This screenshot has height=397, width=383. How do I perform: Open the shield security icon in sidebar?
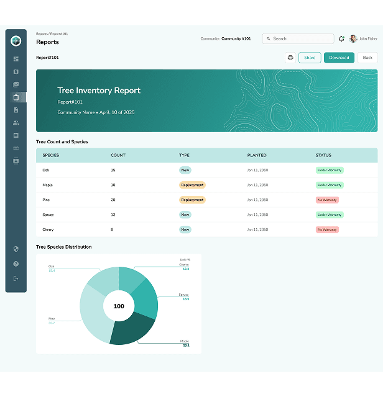tap(16, 249)
